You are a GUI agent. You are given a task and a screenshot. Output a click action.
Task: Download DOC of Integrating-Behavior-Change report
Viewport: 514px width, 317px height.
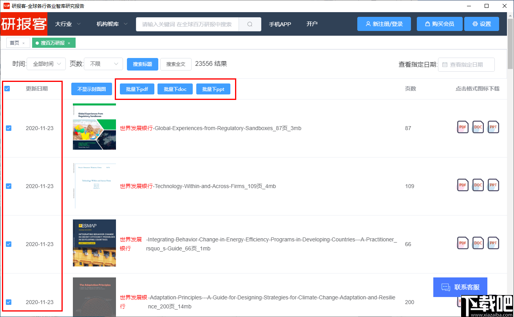click(x=478, y=243)
